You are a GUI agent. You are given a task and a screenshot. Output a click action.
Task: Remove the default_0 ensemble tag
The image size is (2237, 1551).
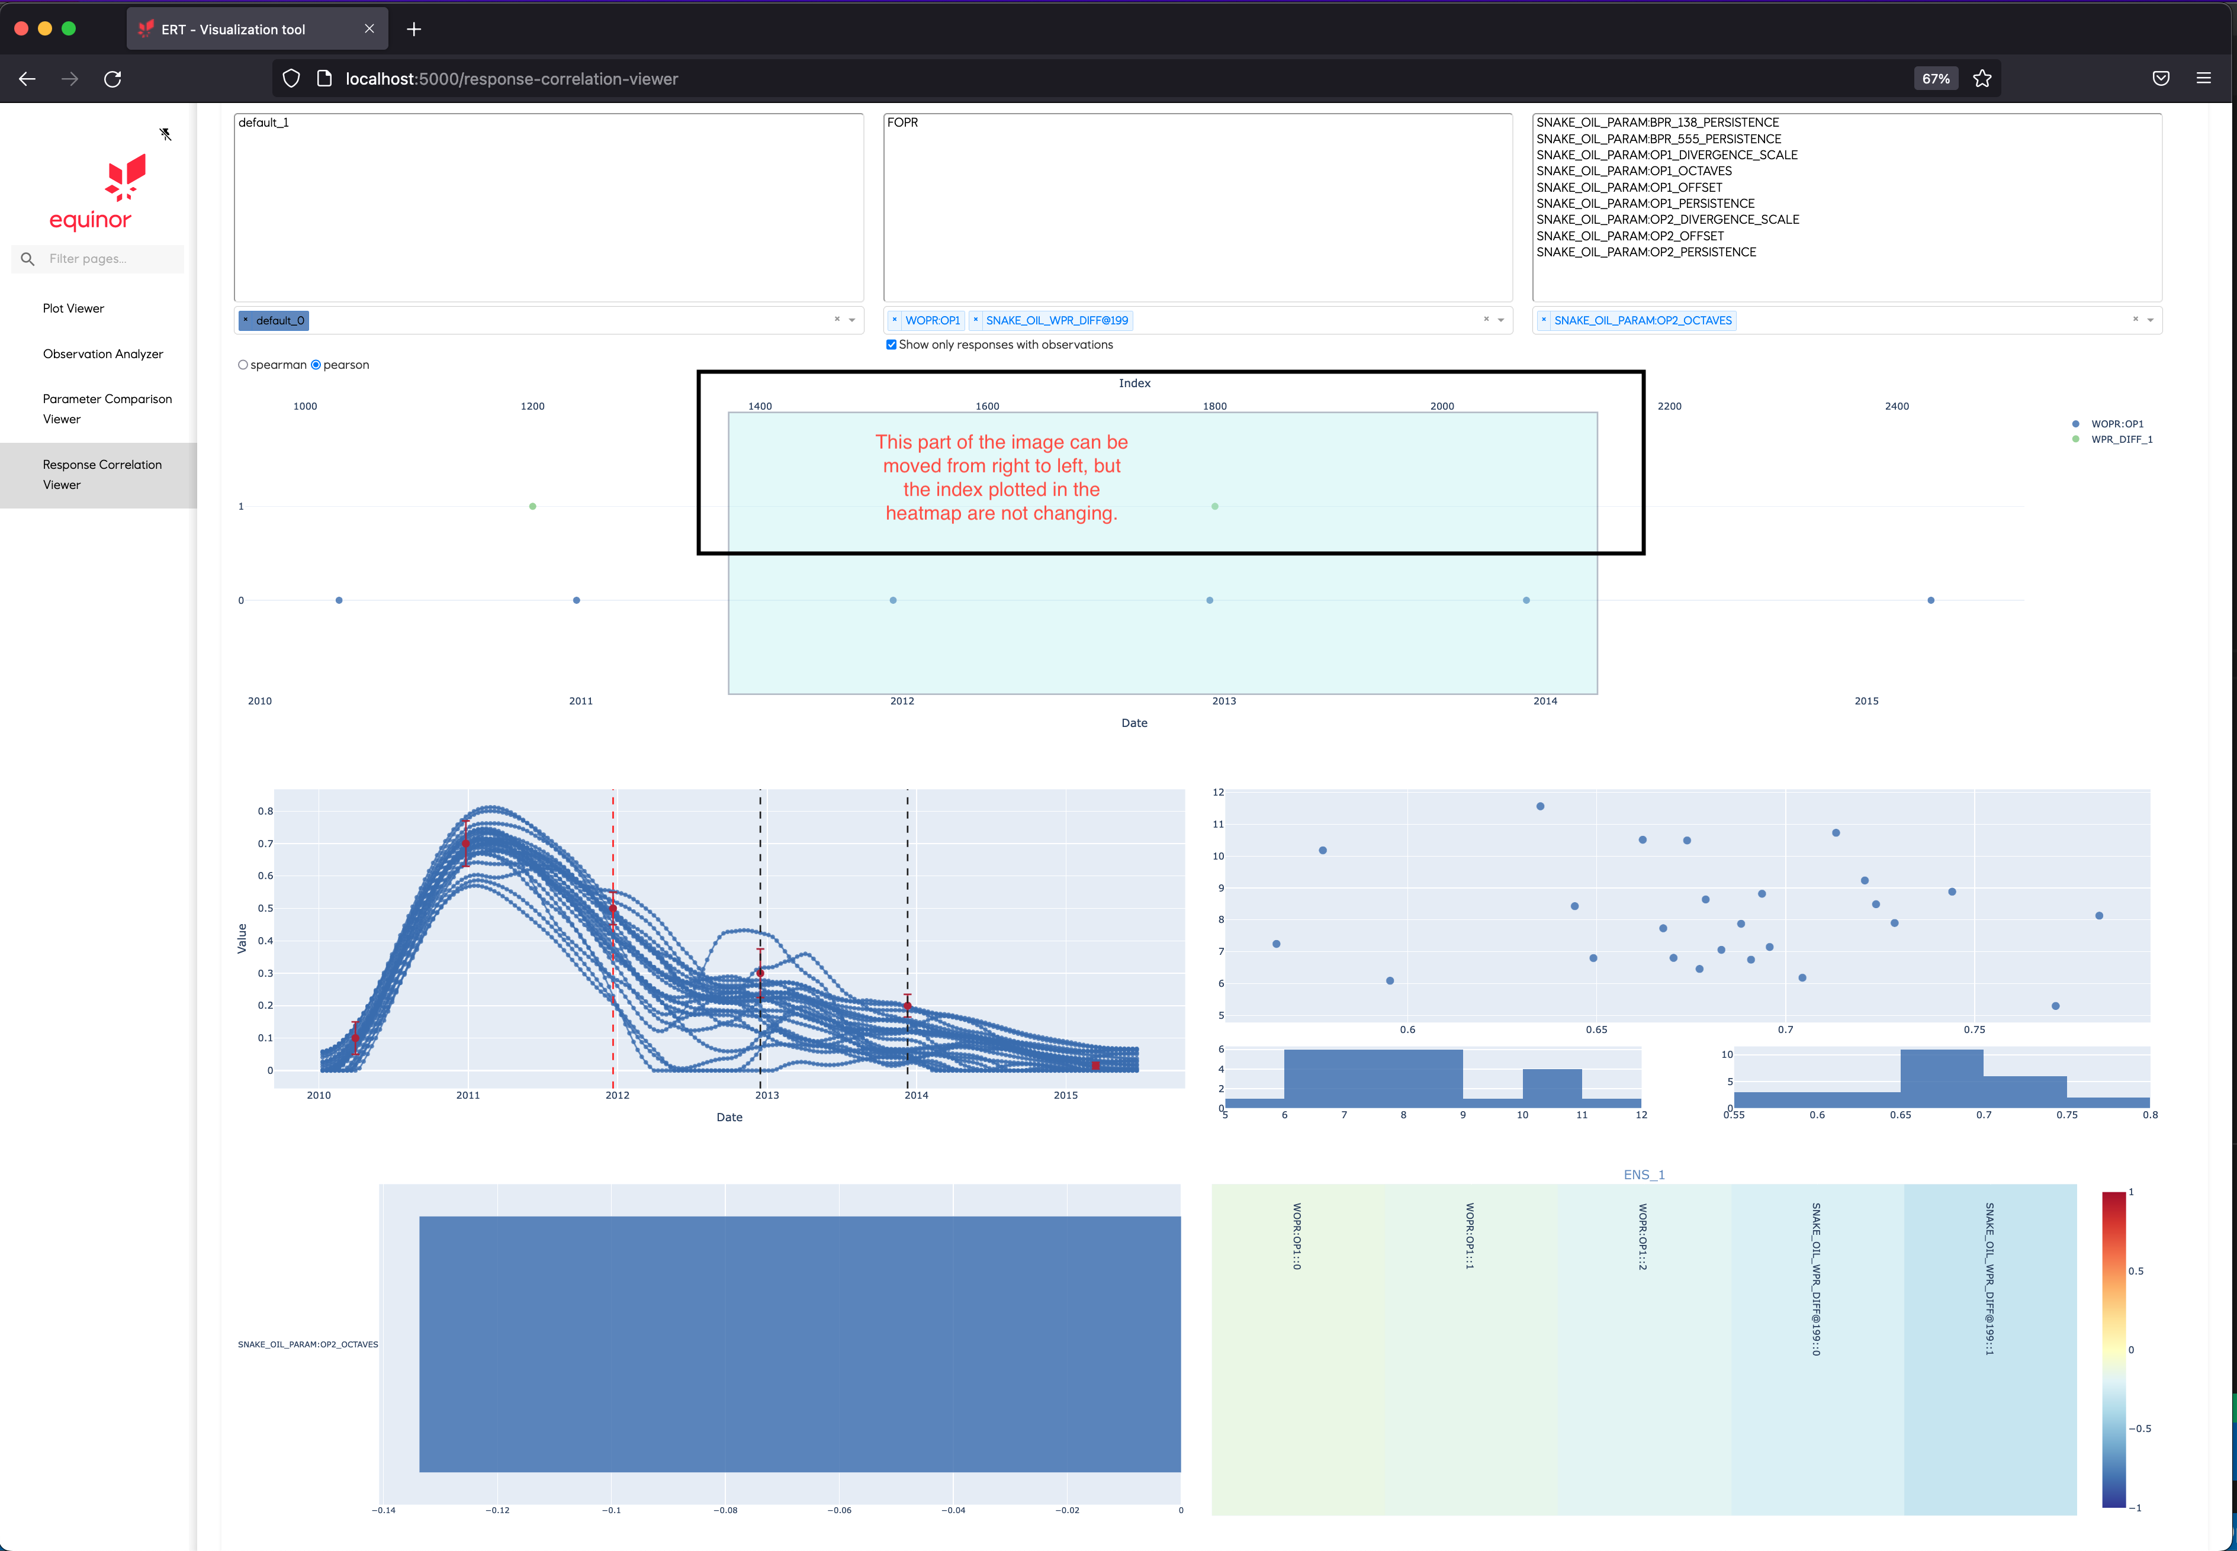tap(246, 320)
